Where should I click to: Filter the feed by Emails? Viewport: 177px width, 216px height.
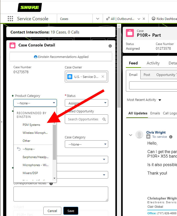[x=155, y=113]
